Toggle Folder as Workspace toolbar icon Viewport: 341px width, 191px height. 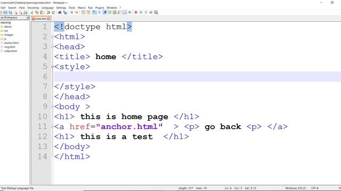125,12
